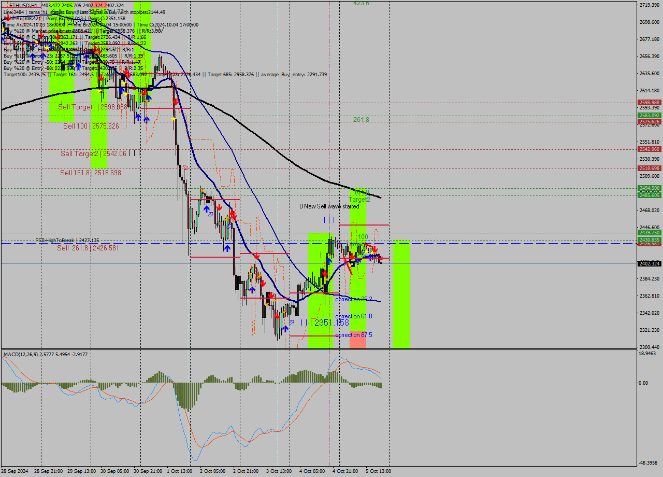Click the red 2575.626 price tag

pyautogui.click(x=650, y=122)
